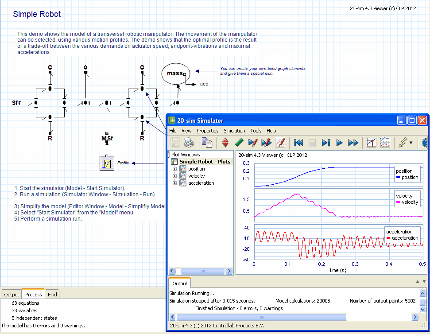Click the Print icon in Simulator toolbar

point(189,143)
